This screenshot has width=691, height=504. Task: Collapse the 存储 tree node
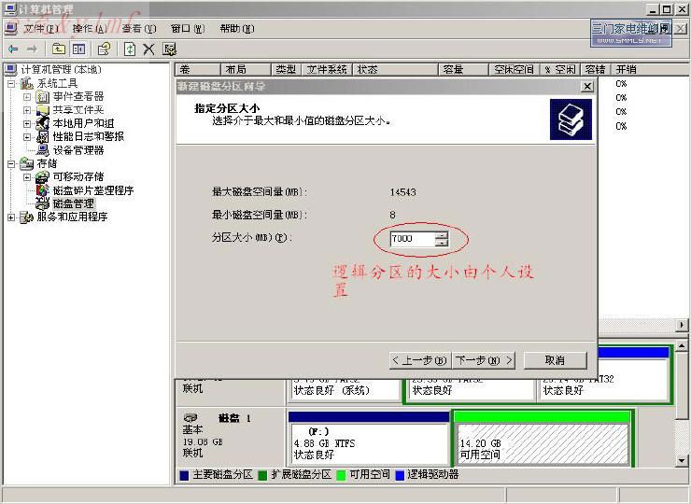(11, 163)
